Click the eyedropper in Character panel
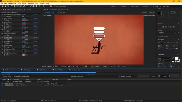Viewport: 182px width, 102px height. [x=173, y=58]
